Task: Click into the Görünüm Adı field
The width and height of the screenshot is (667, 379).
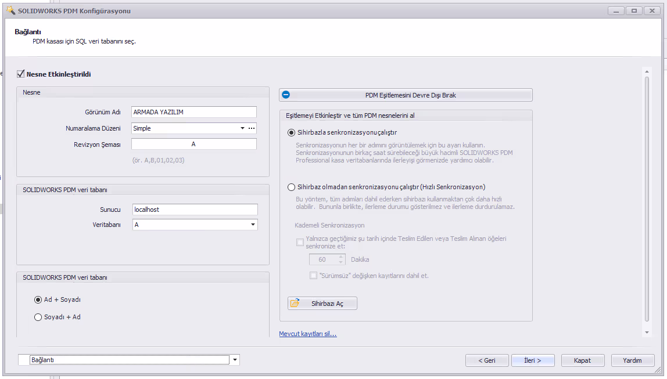Action: (x=194, y=112)
